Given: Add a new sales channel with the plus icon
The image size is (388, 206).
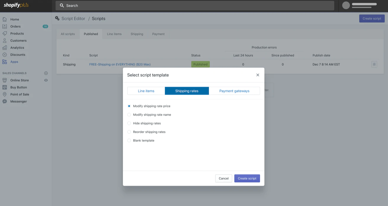Looking at the screenshot, I should click(x=46, y=73).
